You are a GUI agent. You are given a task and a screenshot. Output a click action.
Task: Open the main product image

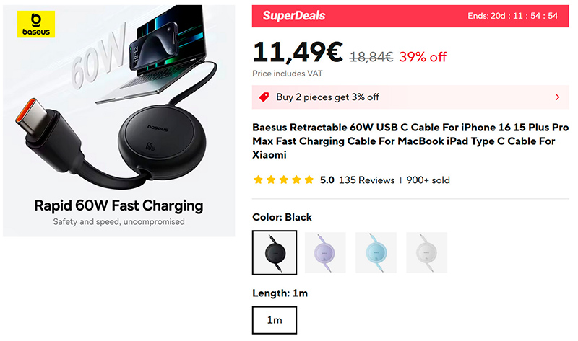pyautogui.click(x=118, y=120)
